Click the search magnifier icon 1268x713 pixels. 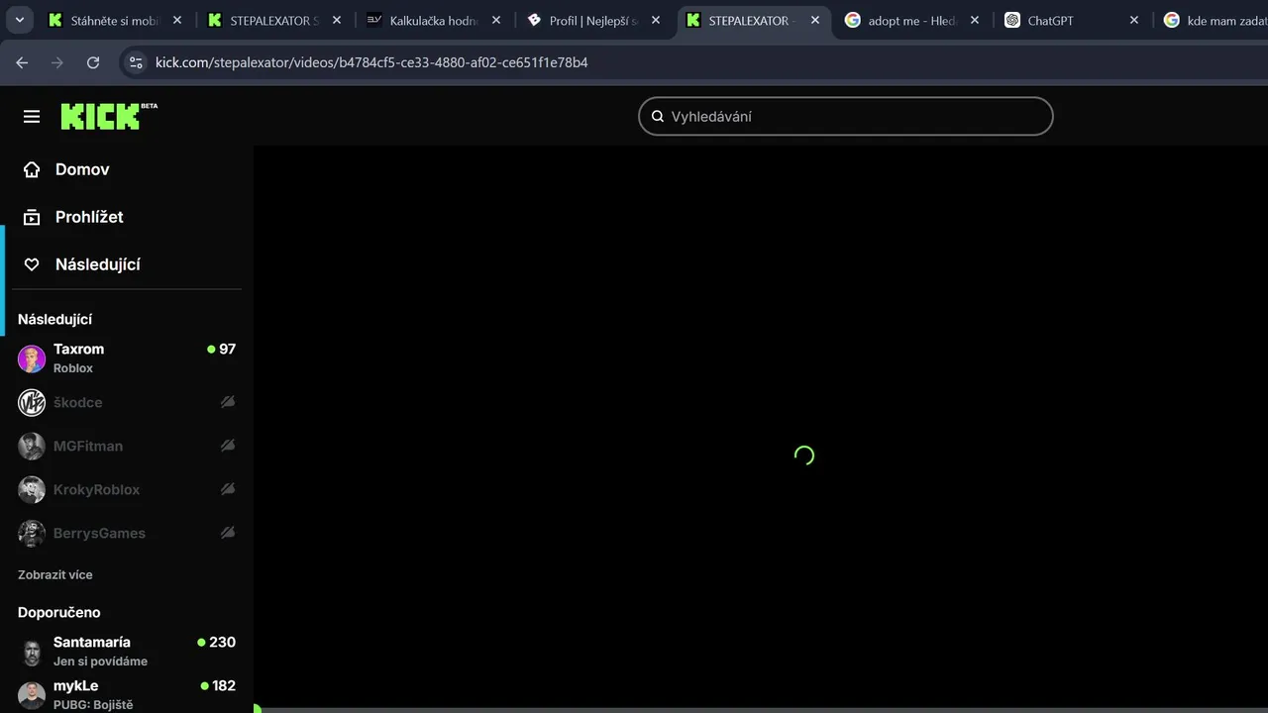pyautogui.click(x=657, y=116)
